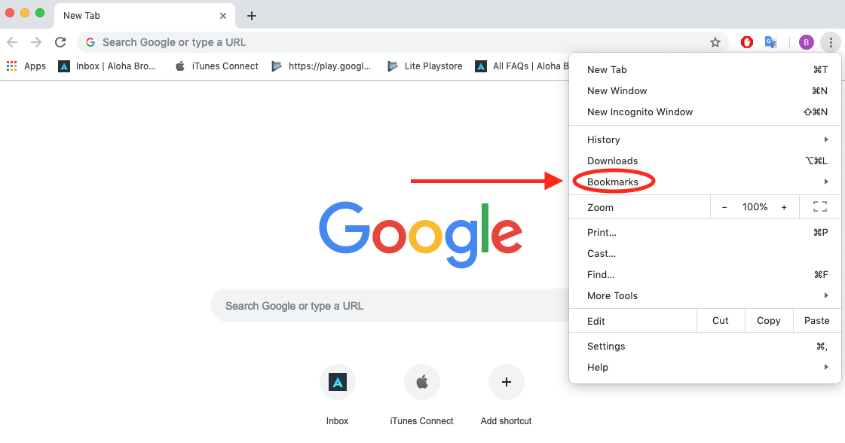Viewport: 845px width, 443px height.
Task: Click the three-dot Chrome menu button
Action: [831, 42]
